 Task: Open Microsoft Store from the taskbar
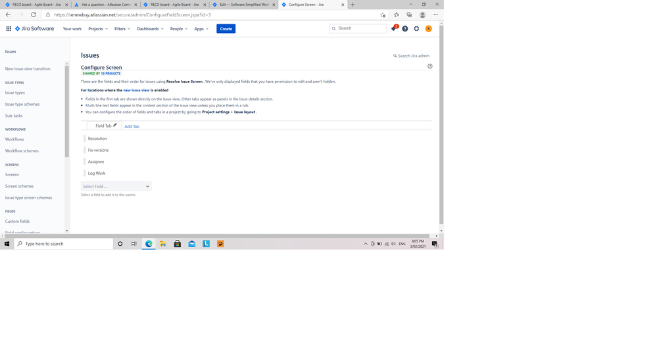point(178,244)
